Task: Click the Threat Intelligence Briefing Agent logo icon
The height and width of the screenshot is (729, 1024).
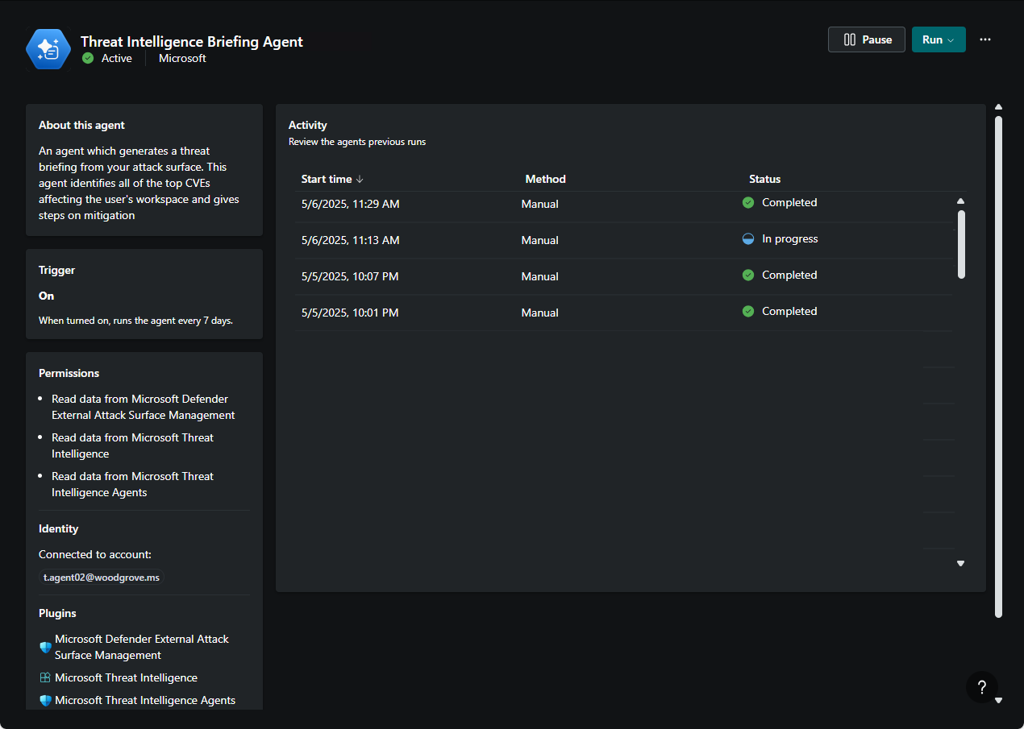Action: [x=48, y=49]
